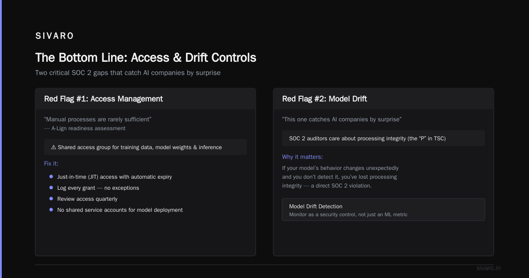Click the warning icon before Shared access group
Image resolution: width=529 pixels, height=278 pixels.
click(53, 147)
